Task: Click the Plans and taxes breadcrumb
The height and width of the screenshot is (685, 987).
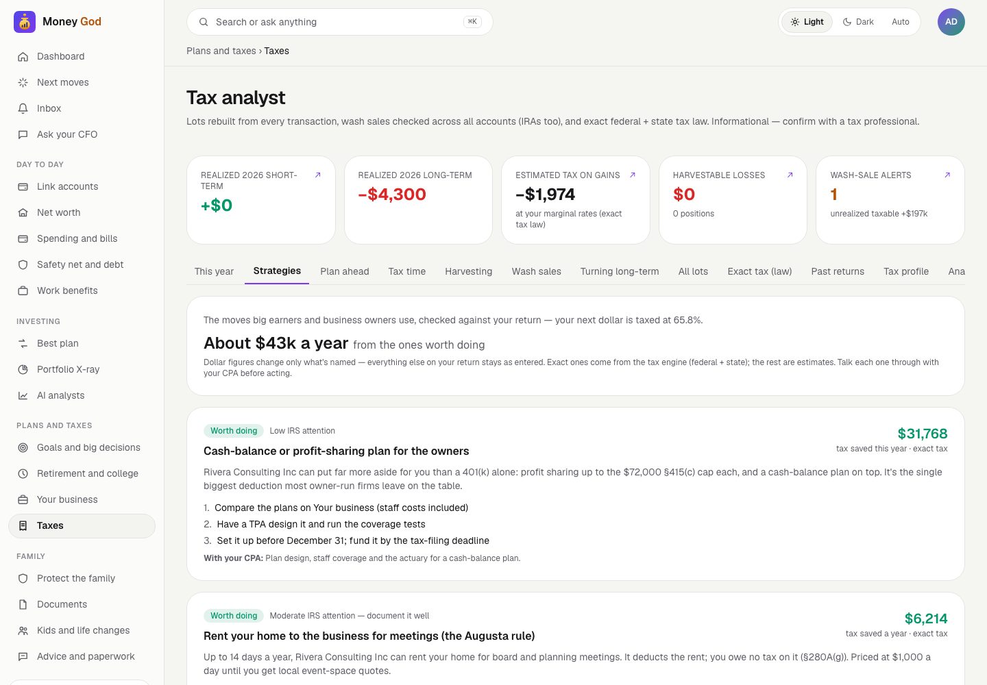Action: tap(221, 51)
